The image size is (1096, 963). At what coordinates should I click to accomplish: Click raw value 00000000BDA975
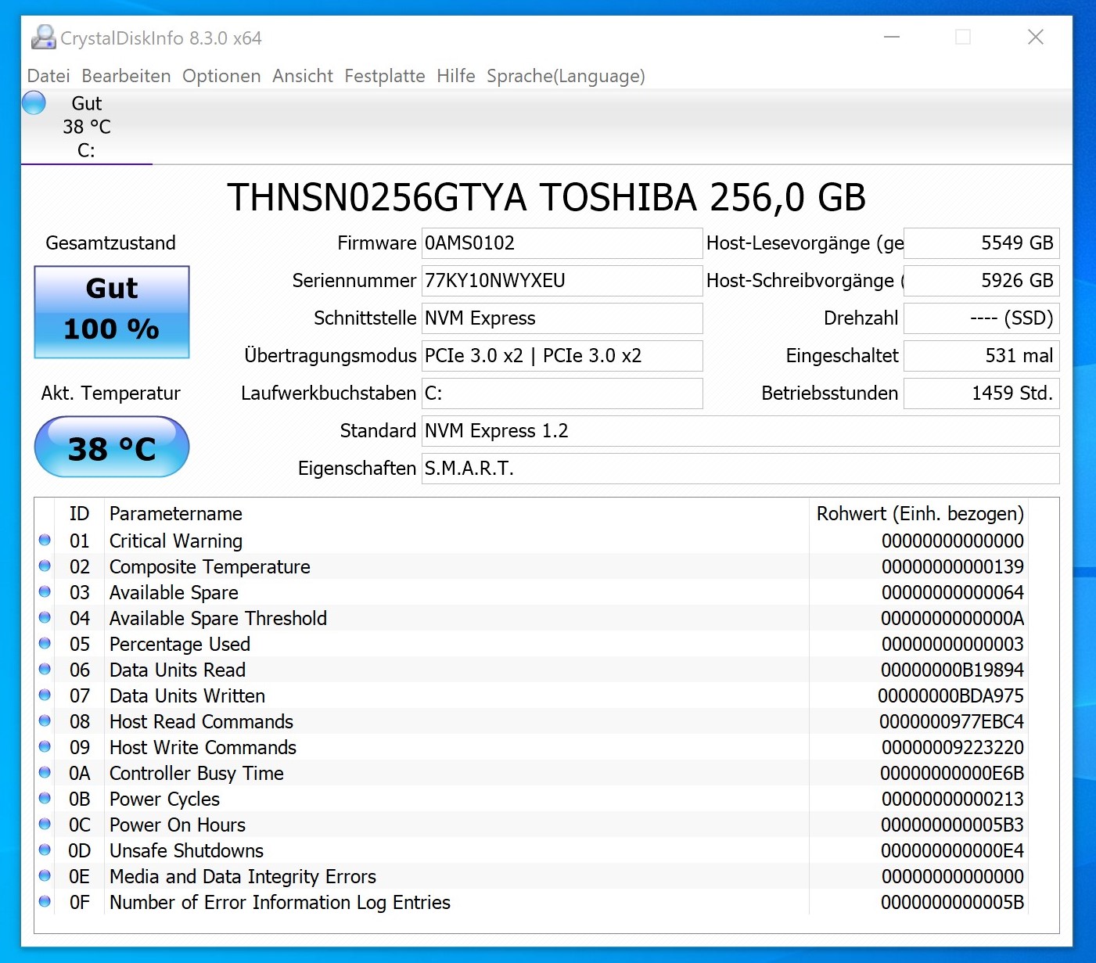(950, 695)
